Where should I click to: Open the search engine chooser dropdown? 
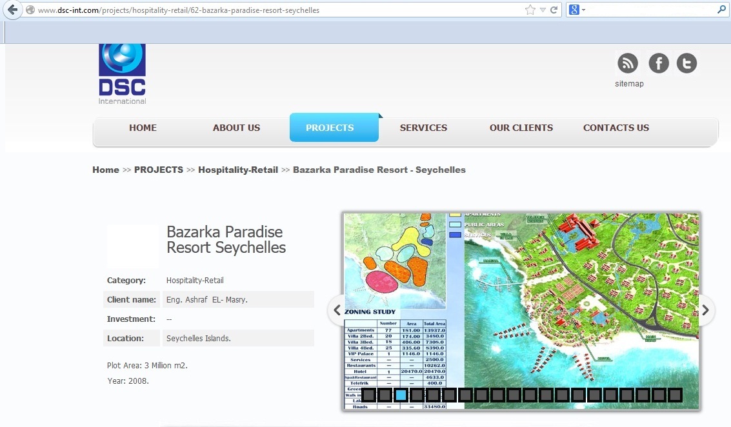tap(584, 9)
